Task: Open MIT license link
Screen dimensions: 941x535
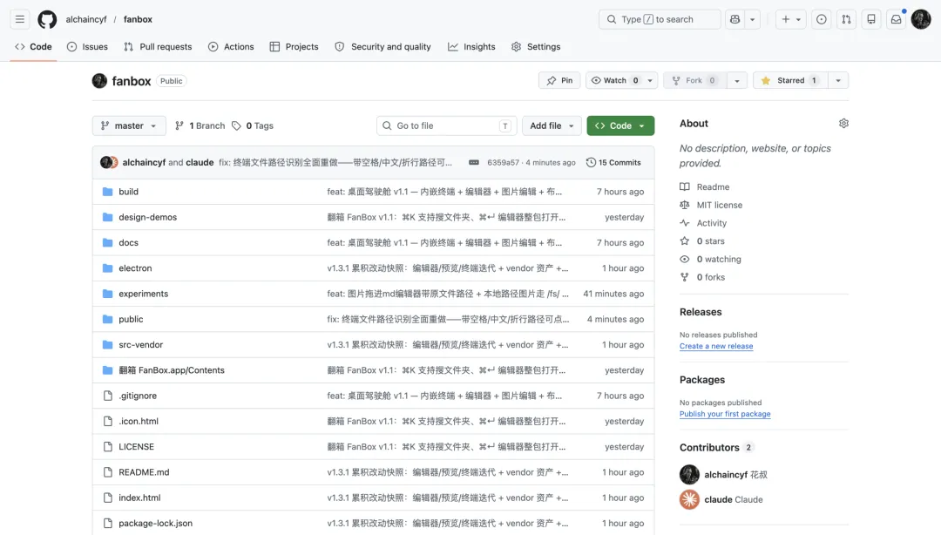Action: (x=711, y=205)
